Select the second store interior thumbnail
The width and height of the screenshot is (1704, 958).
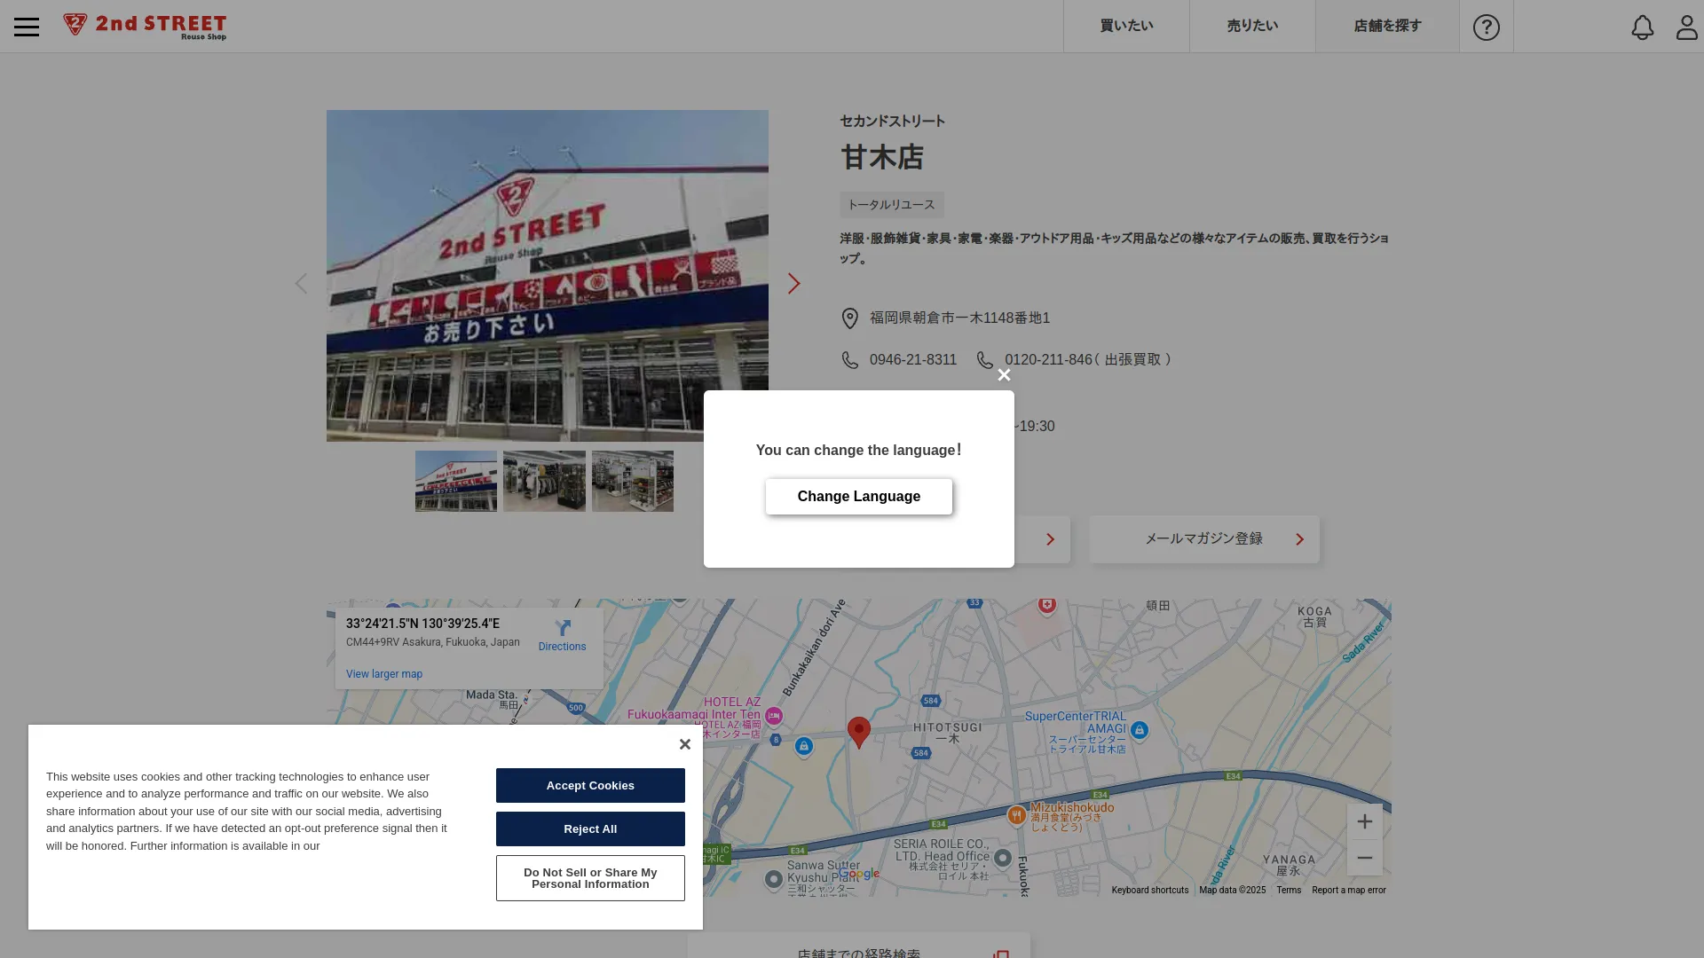click(x=544, y=481)
